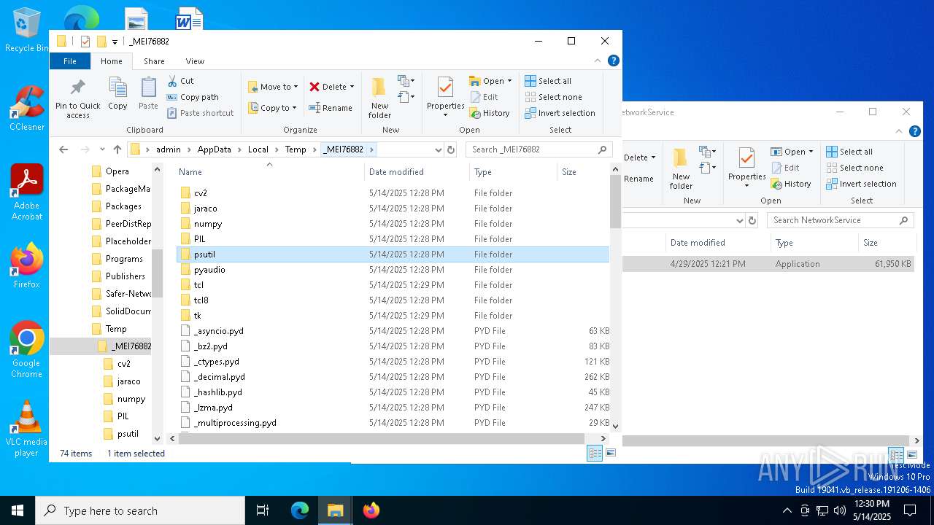Expand the Delete dropdown arrow
This screenshot has height=525, width=934.
[x=352, y=87]
